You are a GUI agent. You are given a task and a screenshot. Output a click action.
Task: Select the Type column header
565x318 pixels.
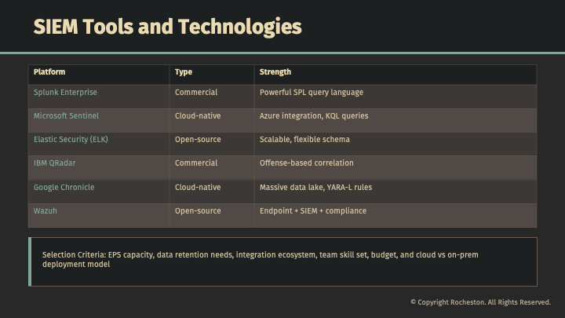coord(184,72)
